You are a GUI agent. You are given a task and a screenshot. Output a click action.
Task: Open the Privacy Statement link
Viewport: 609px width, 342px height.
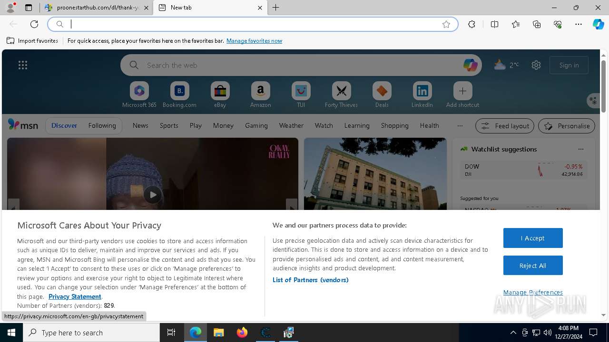tap(75, 296)
